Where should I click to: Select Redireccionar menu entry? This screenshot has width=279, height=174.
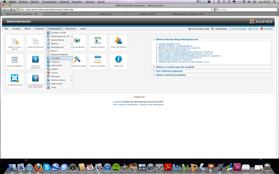pyautogui.click(x=60, y=84)
